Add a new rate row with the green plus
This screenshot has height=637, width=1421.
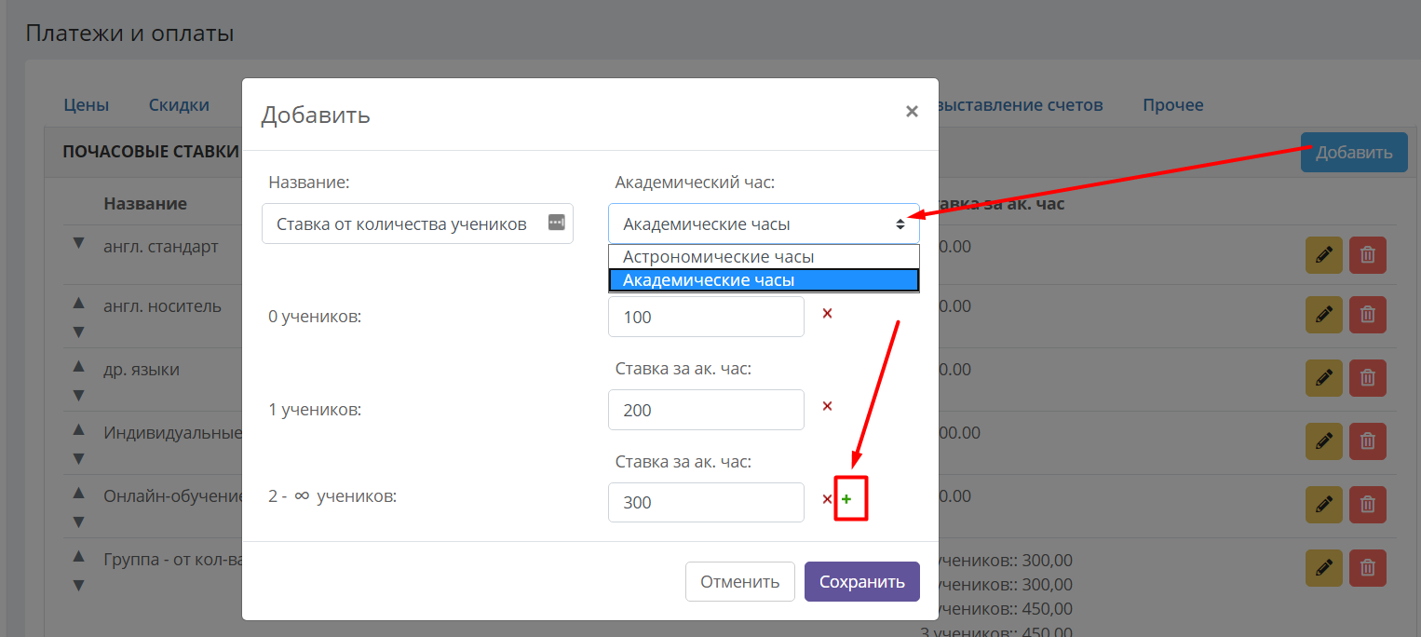point(846,500)
